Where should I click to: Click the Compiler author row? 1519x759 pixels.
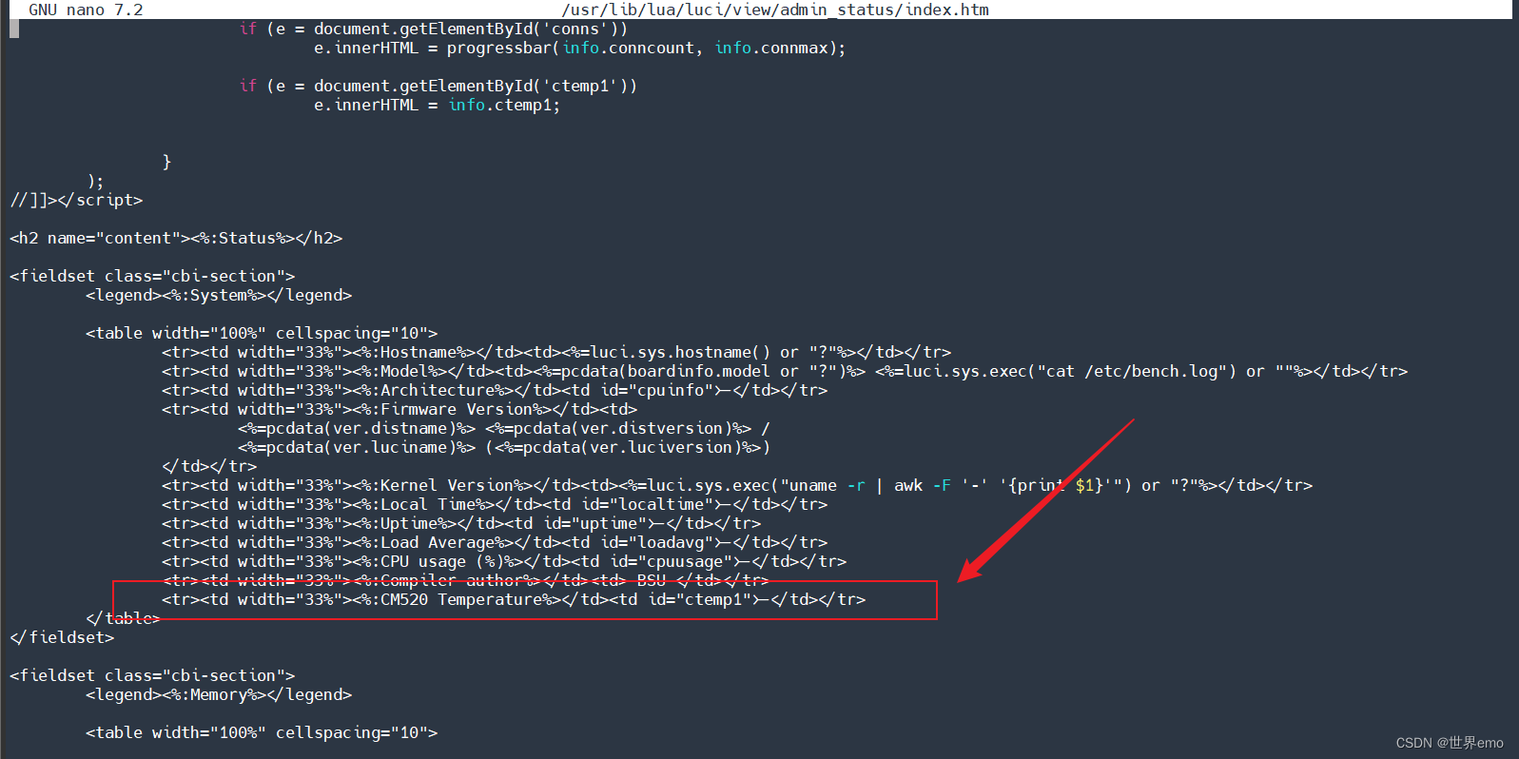pyautogui.click(x=466, y=580)
